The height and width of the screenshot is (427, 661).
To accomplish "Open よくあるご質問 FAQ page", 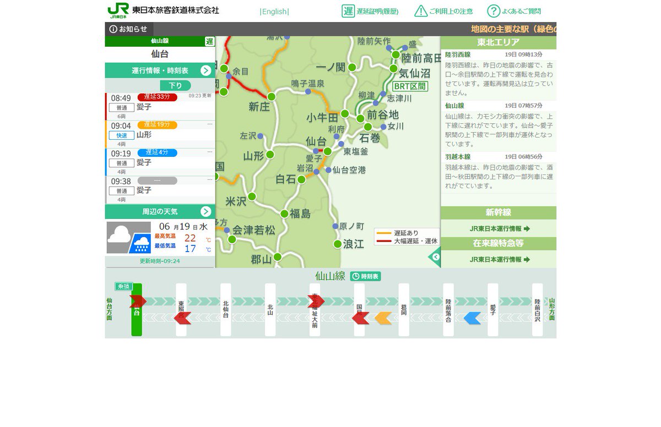I will [x=514, y=11].
